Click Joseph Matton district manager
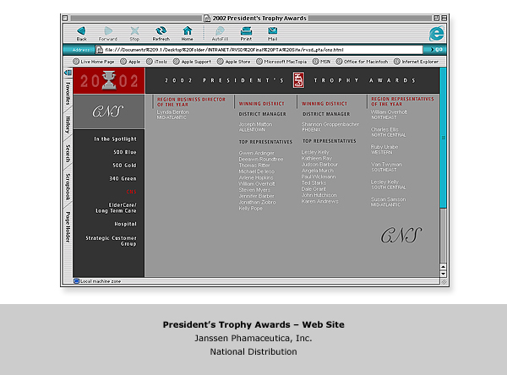This screenshot has width=507, height=375. [255, 124]
